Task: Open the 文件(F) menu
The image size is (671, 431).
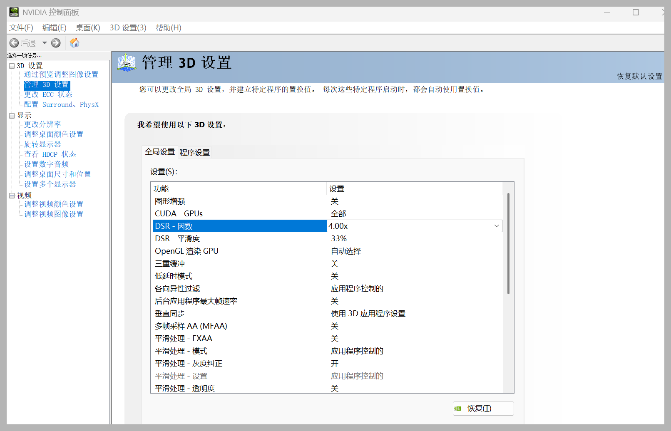Action: [x=21, y=28]
